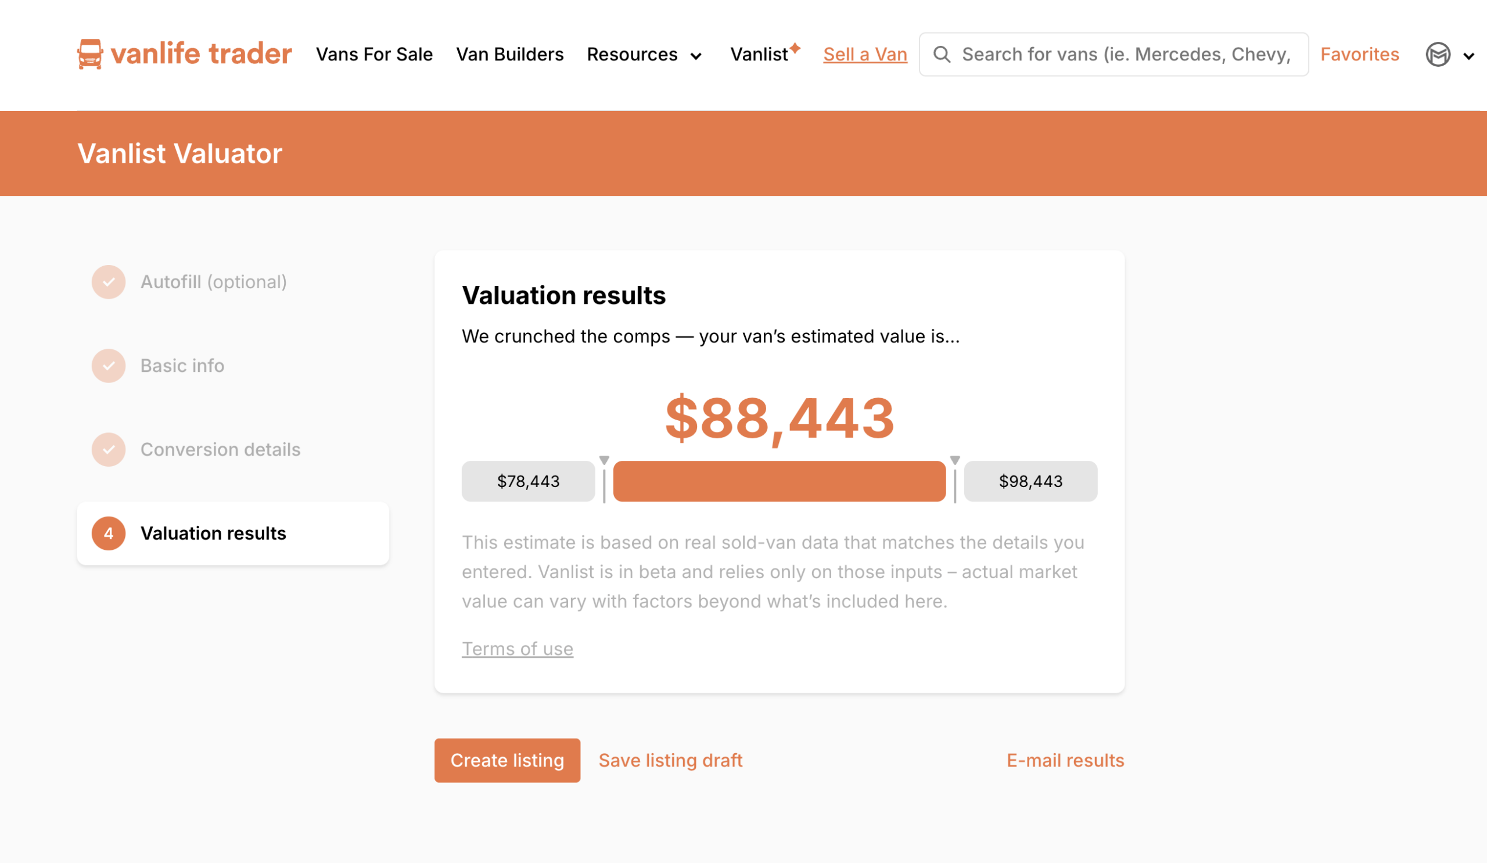Save listing draft
This screenshot has width=1487, height=863.
670,760
